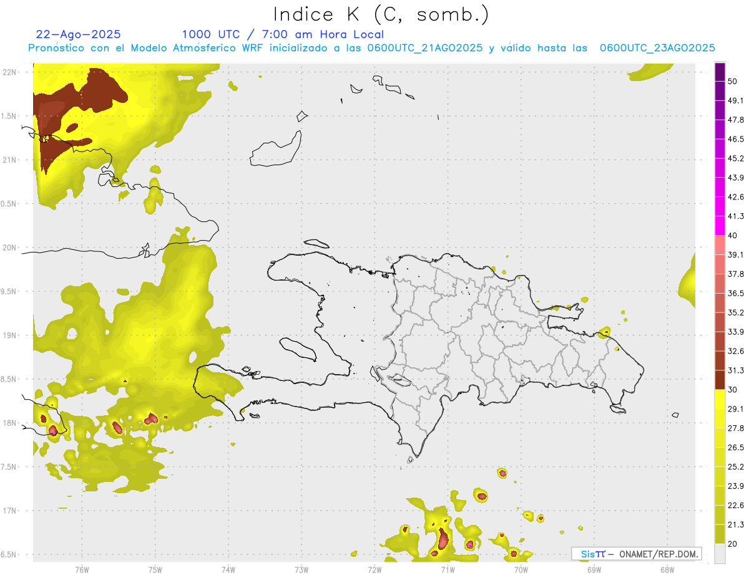Click the "18N" latitude axis label

point(9,423)
